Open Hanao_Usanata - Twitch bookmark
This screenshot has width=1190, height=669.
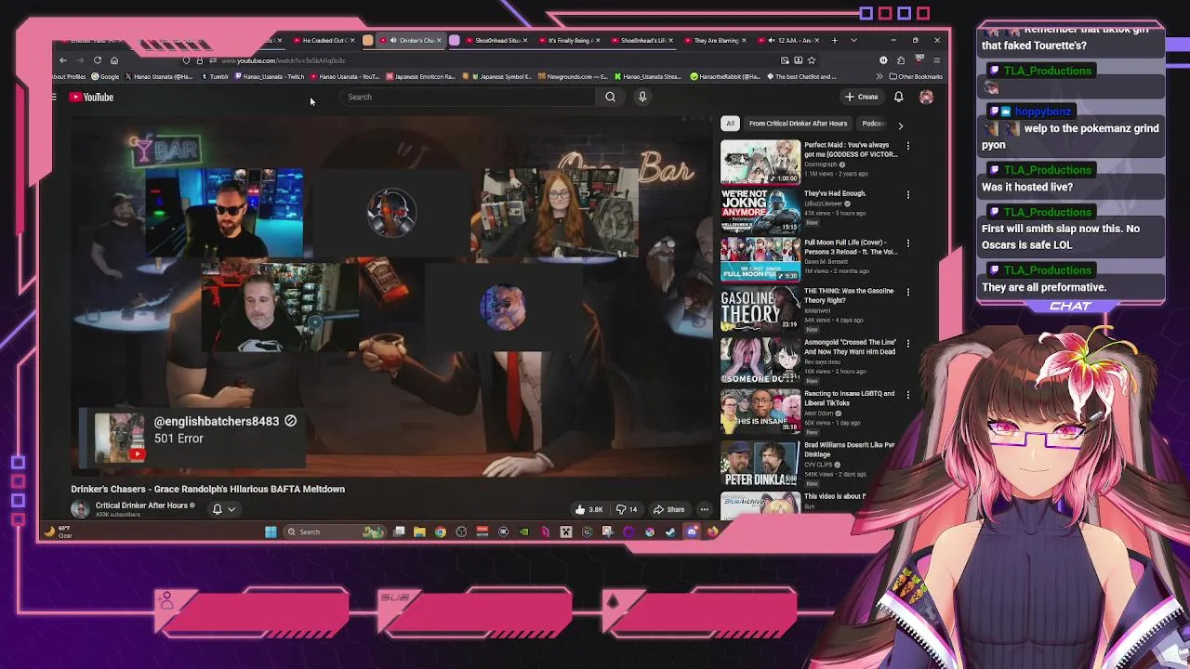[x=270, y=76]
